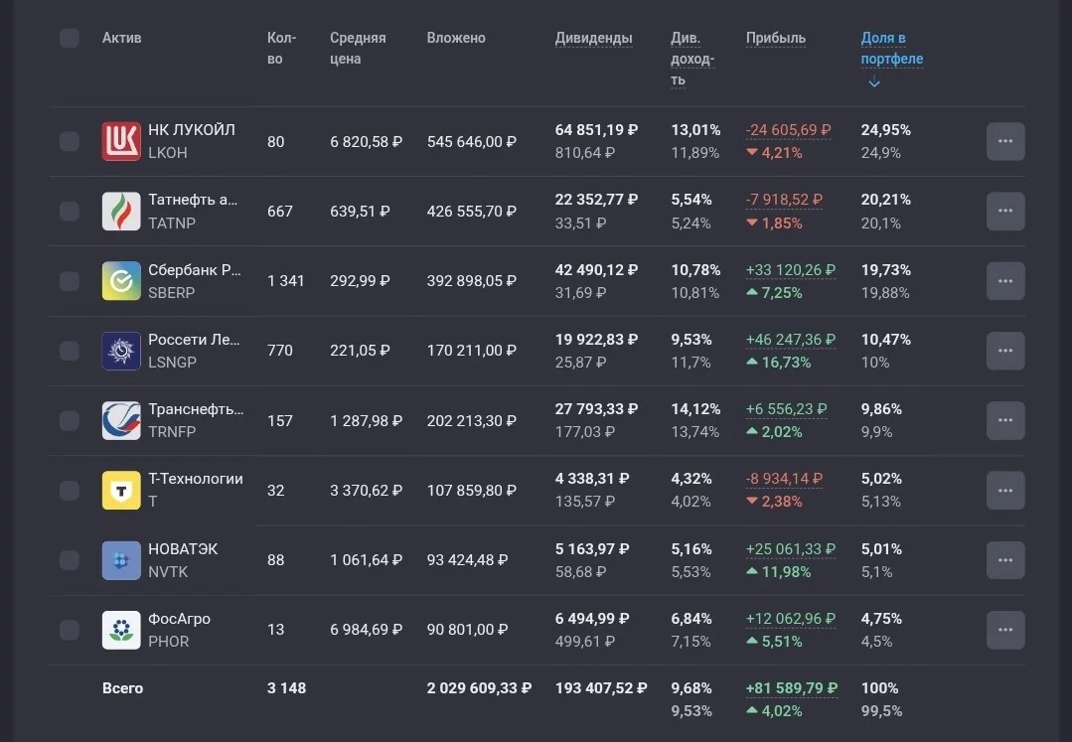1072x742 pixels.
Task: Open the three-dot menu for TATNP row
Action: (x=1005, y=212)
